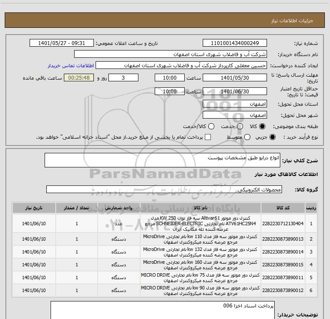330x319 pixels.
Task: Click the request number field 1101001434000249
Action: (x=235, y=43)
